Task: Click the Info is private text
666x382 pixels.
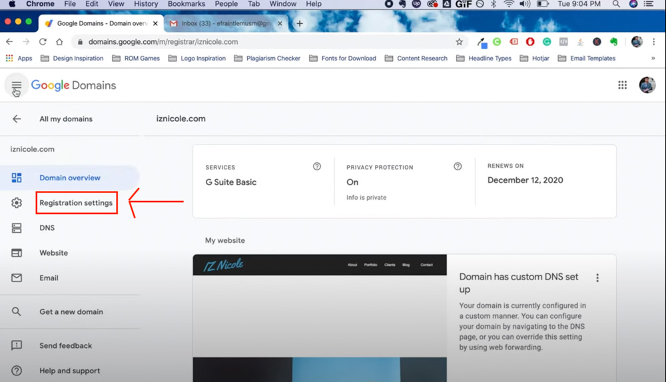Action: coord(366,198)
